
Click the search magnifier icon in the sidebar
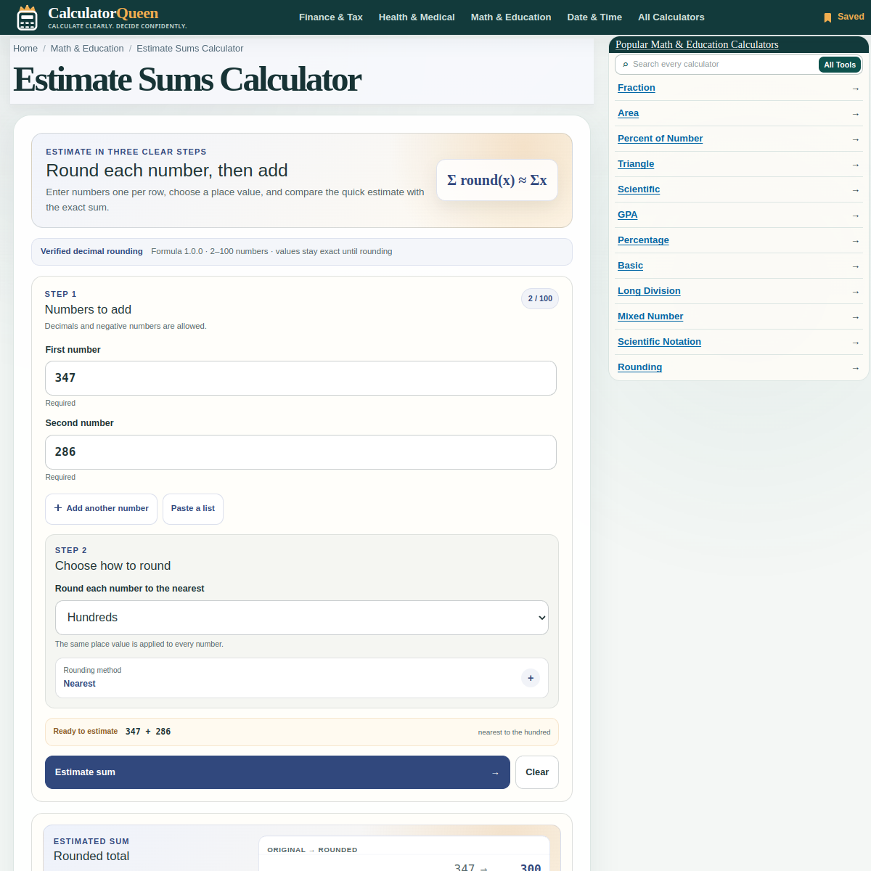click(626, 65)
